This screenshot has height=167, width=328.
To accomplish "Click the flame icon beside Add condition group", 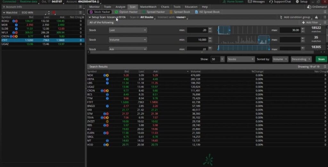I will pos(316,17).
